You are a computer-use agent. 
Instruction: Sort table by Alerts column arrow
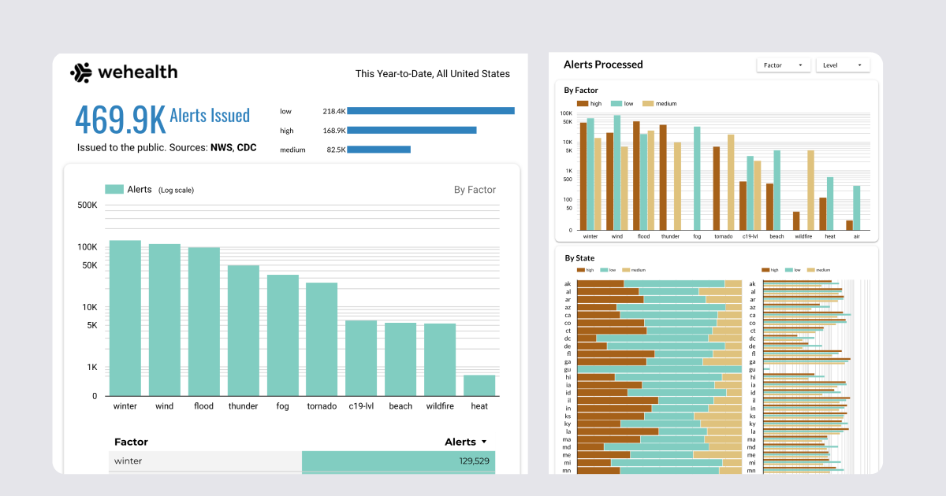pyautogui.click(x=484, y=442)
